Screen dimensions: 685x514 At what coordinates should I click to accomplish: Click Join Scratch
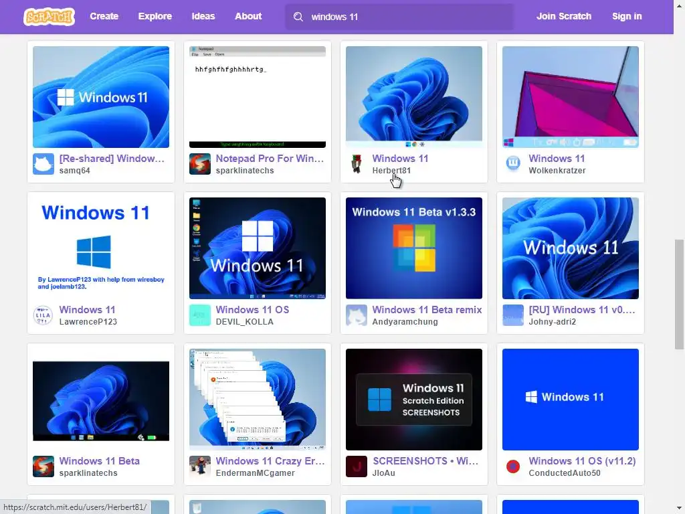(563, 16)
